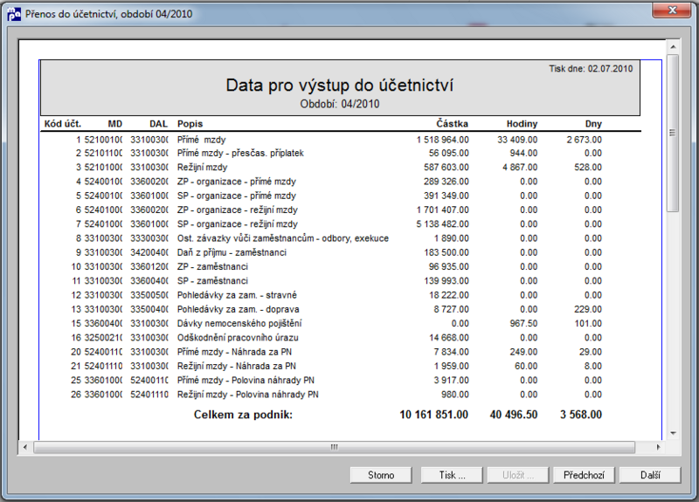
Task: Click the 'Období: 04/2010' subtitle
Action: pyautogui.click(x=340, y=104)
